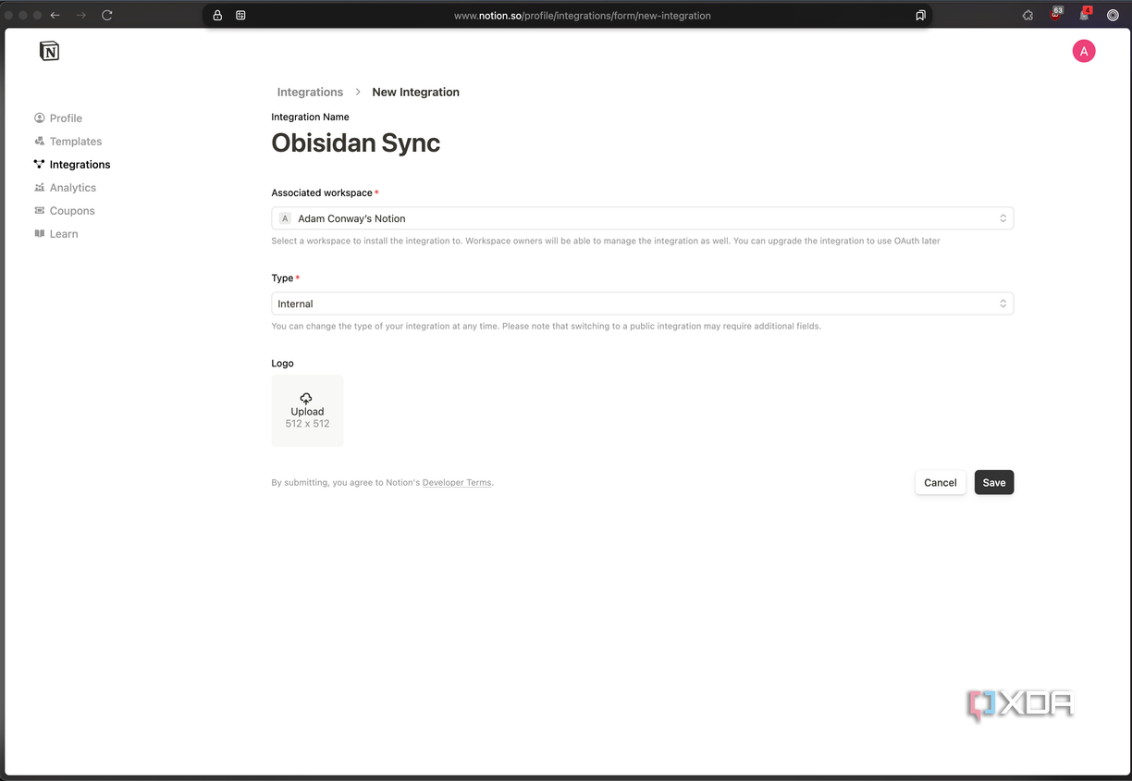Click the red extension badged 63
Image resolution: width=1132 pixels, height=781 pixels.
(x=1056, y=14)
